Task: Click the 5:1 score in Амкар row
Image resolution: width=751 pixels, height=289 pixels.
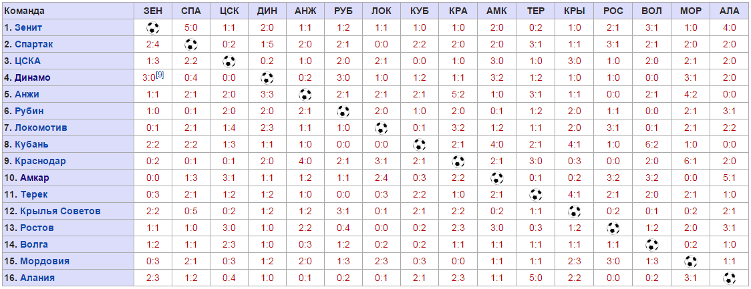Action: tap(728, 178)
